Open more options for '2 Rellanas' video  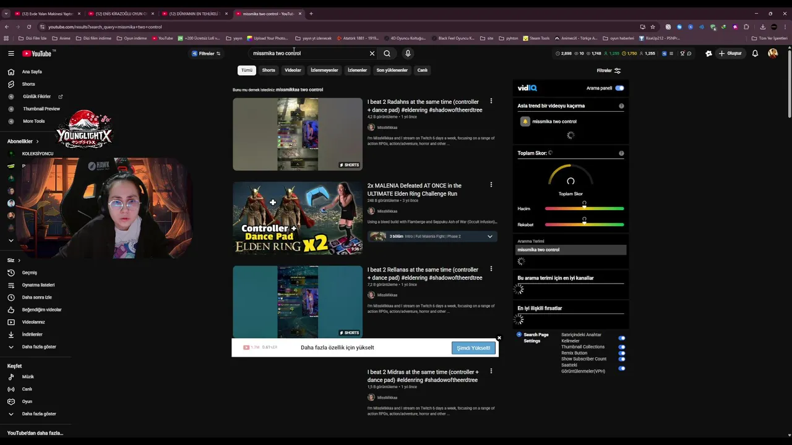coord(491,269)
